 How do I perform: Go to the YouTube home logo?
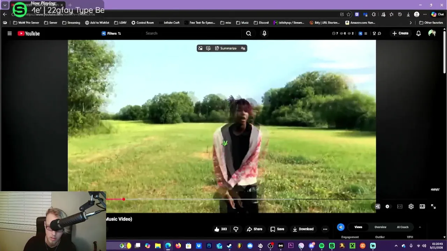click(x=29, y=33)
